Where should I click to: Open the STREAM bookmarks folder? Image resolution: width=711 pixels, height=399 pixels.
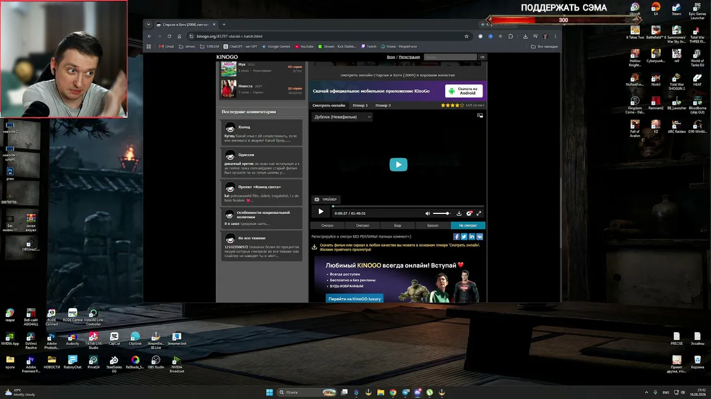[209, 47]
